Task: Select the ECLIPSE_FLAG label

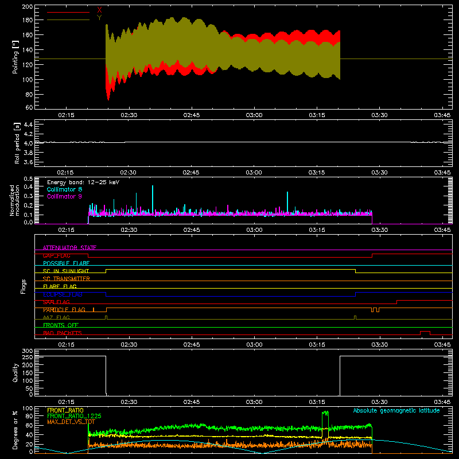Action: pos(63,294)
